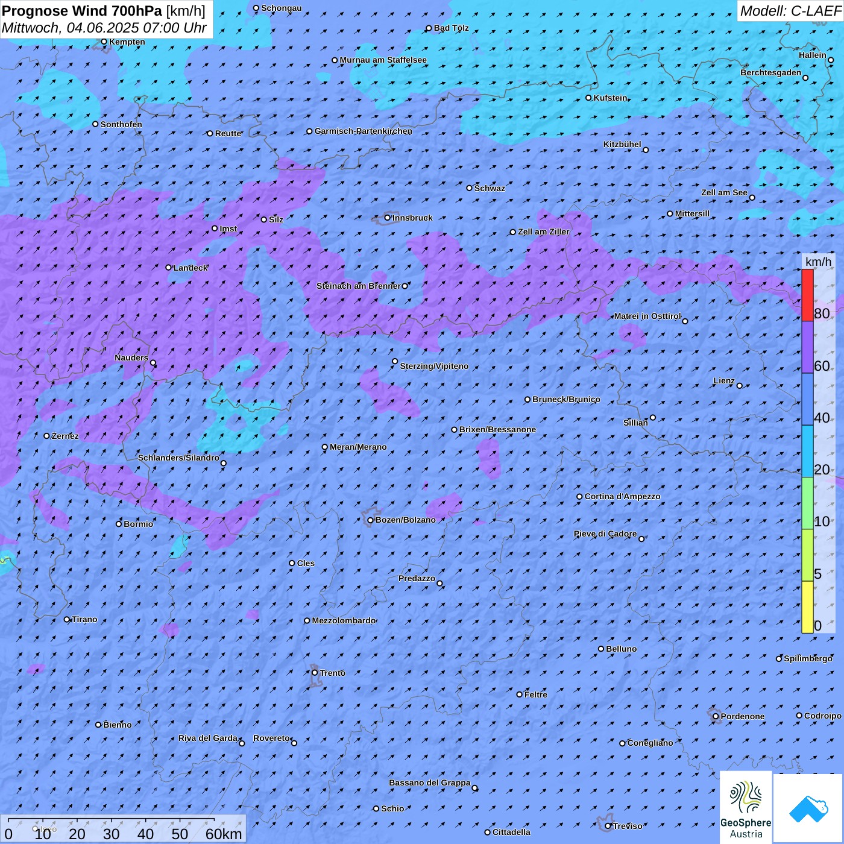Click the 'Sonthofen' label
The image size is (844, 844).
[x=121, y=124]
